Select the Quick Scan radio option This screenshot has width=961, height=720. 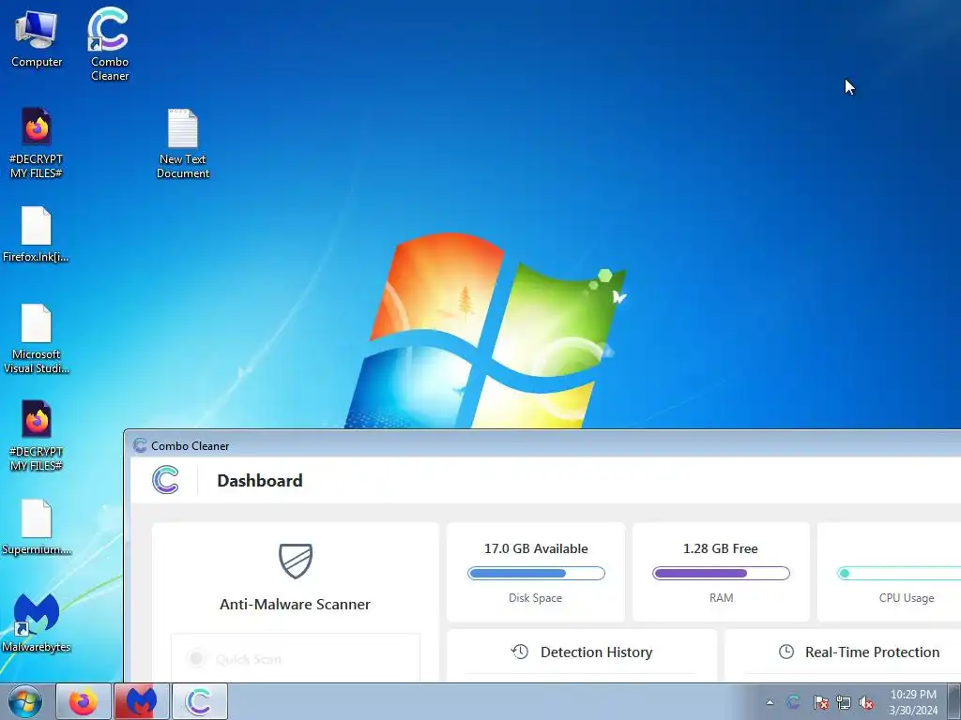(x=196, y=659)
